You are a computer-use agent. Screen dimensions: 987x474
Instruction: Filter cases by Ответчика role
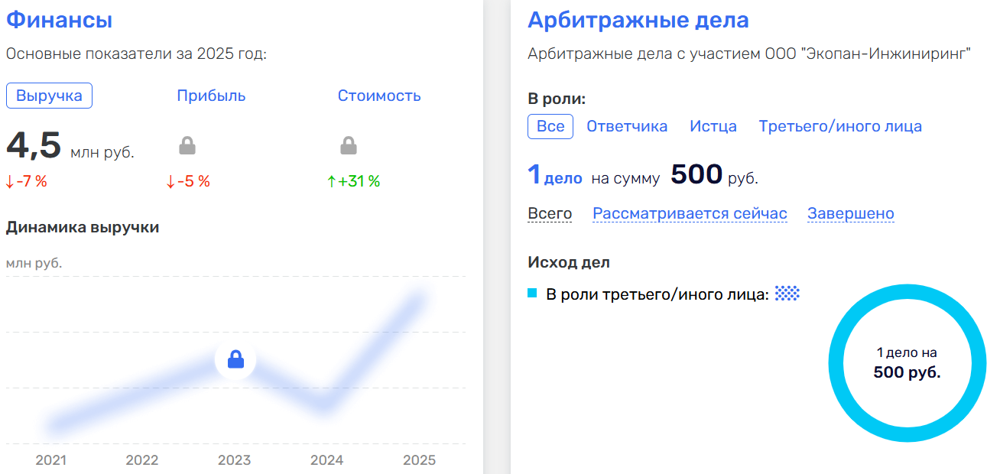tap(627, 127)
